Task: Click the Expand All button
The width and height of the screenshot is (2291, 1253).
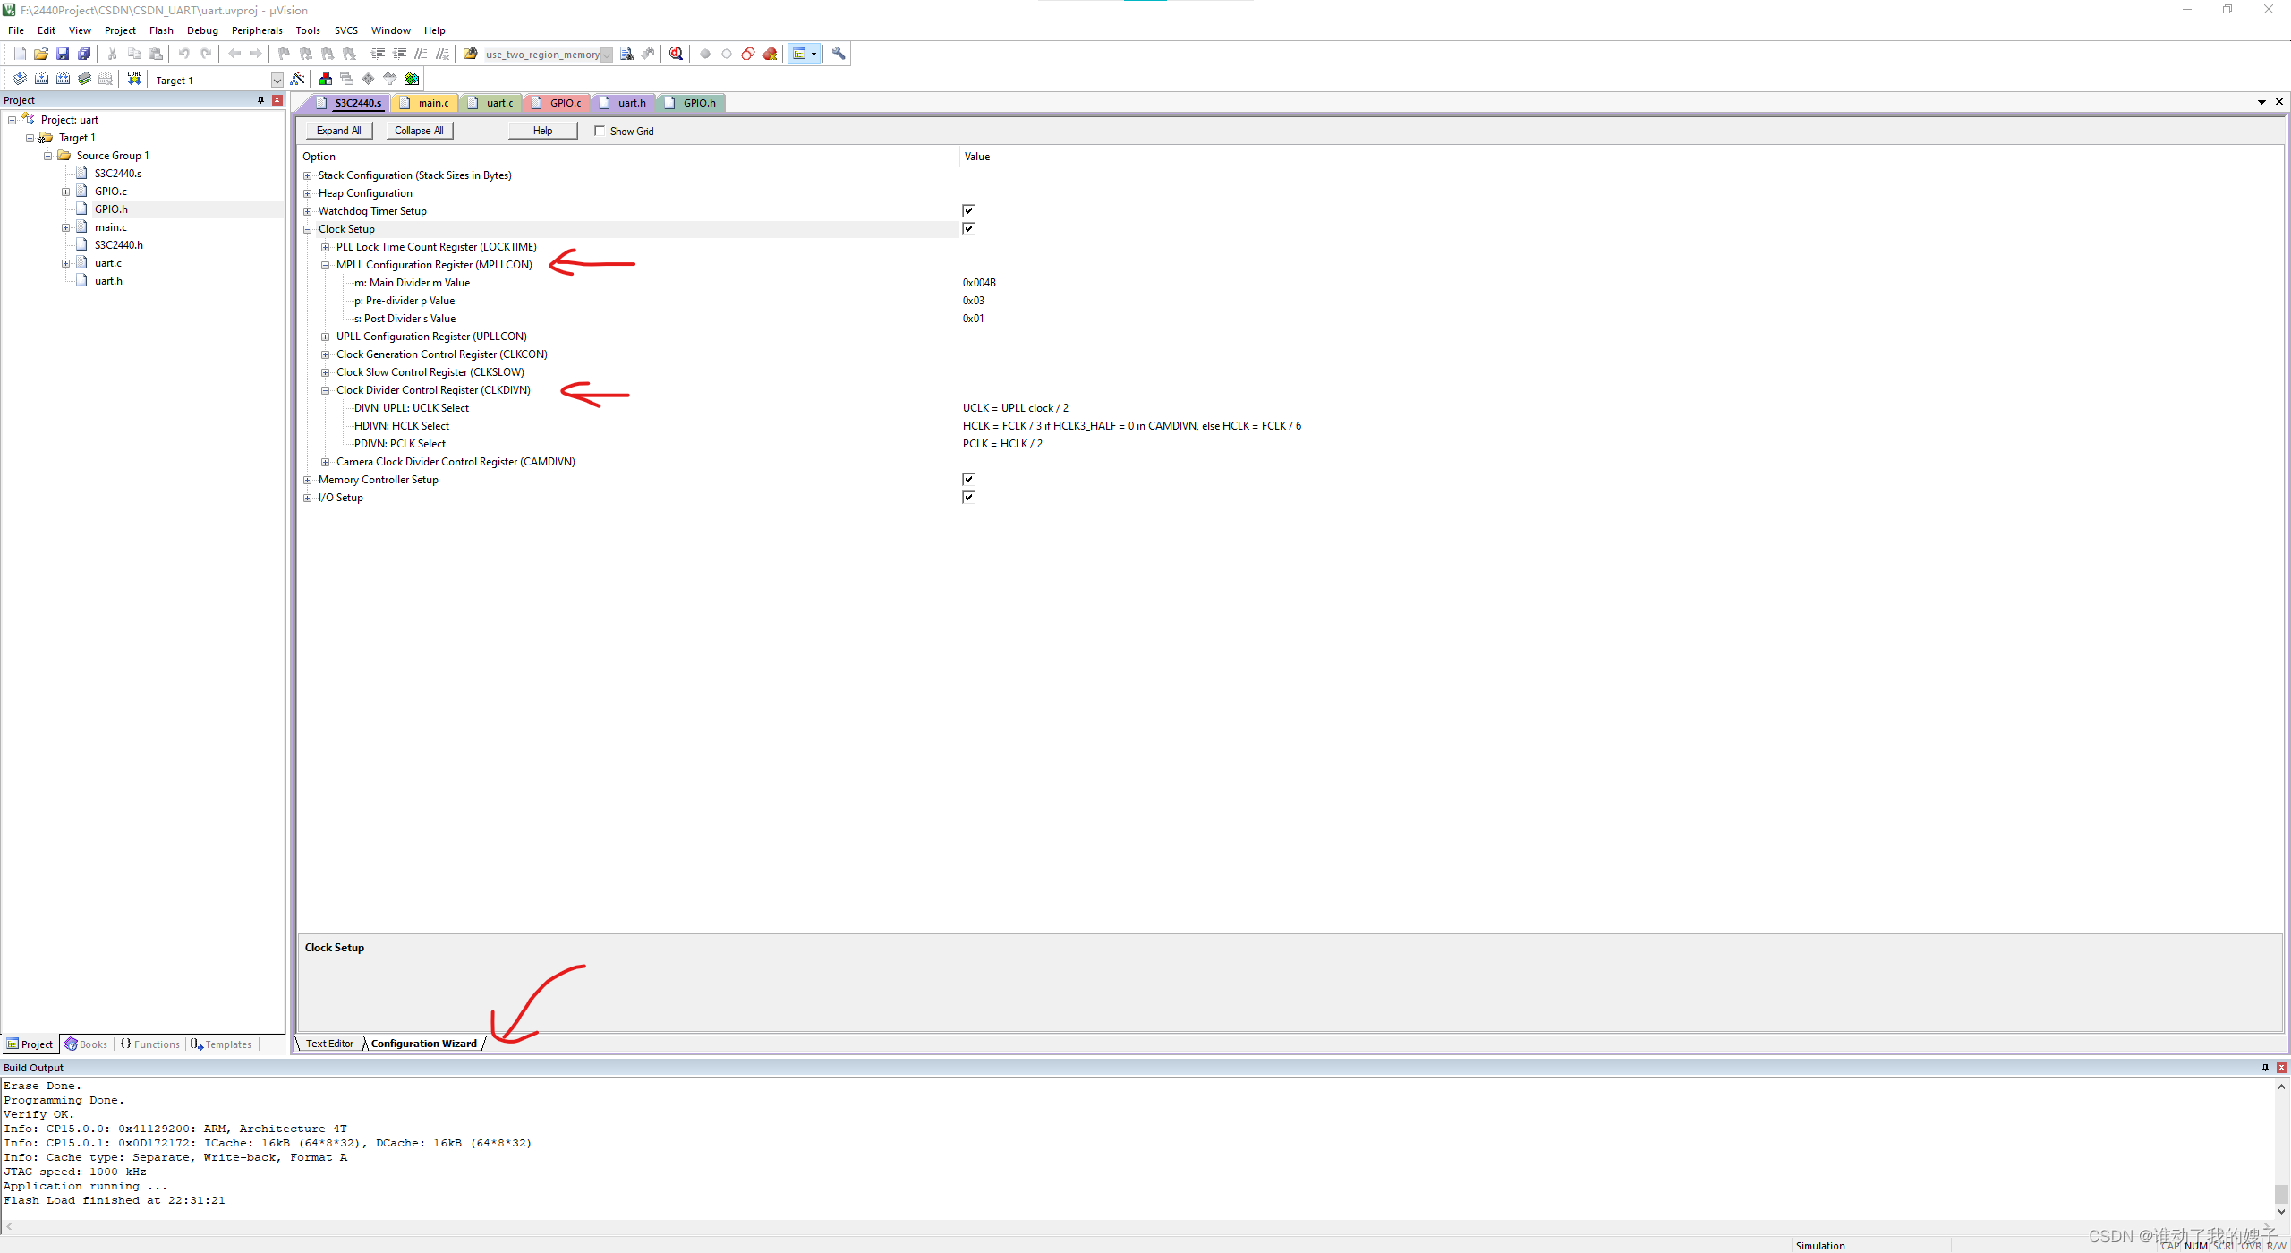Action: [x=338, y=131]
